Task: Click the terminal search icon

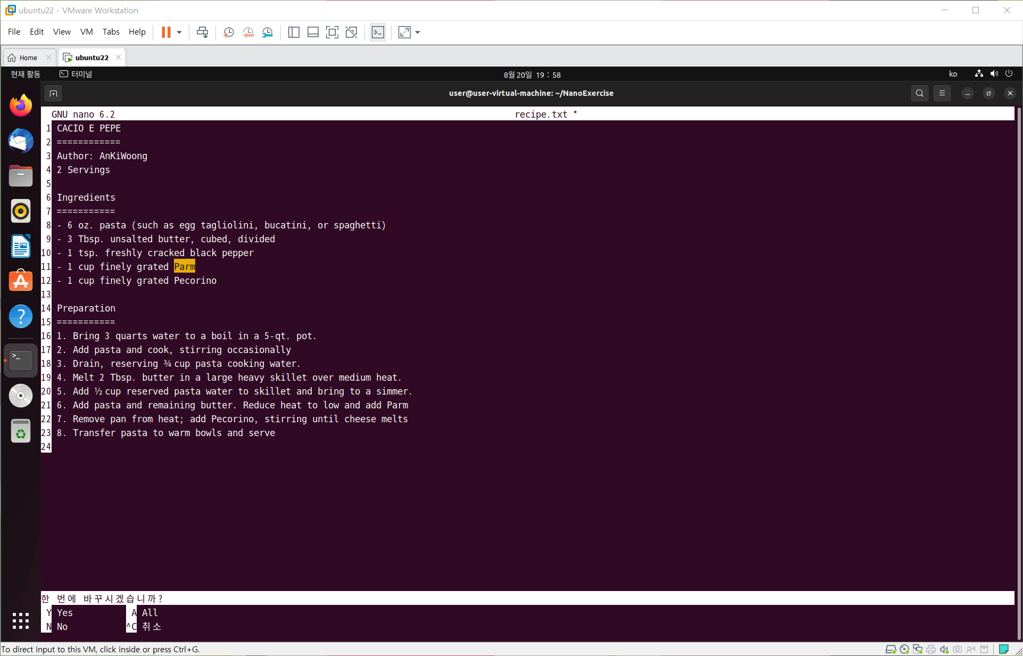Action: pyautogui.click(x=919, y=93)
